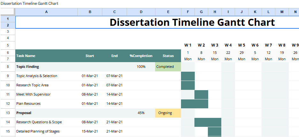Select the Topic Finding section cell
Screen dimensions: 299x137
(x=46, y=67)
